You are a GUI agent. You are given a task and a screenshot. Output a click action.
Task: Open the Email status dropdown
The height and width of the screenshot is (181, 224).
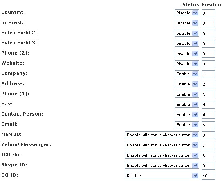[x=186, y=125]
